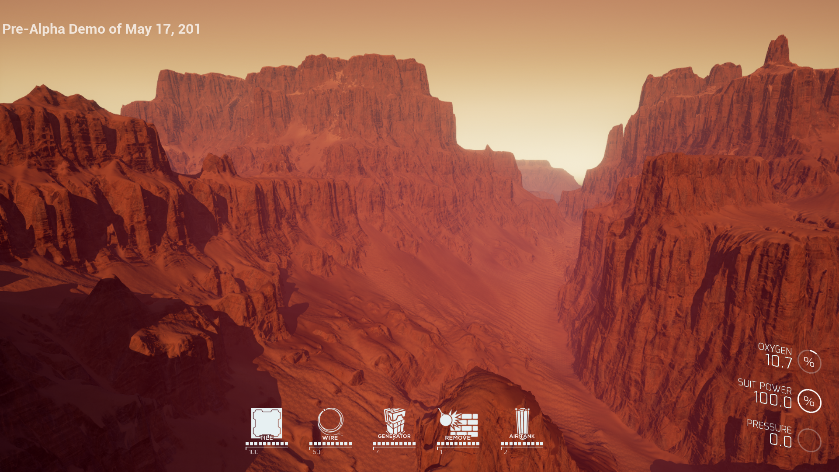
Task: Click the Suit Power 100.0 readout
Action: 773,399
